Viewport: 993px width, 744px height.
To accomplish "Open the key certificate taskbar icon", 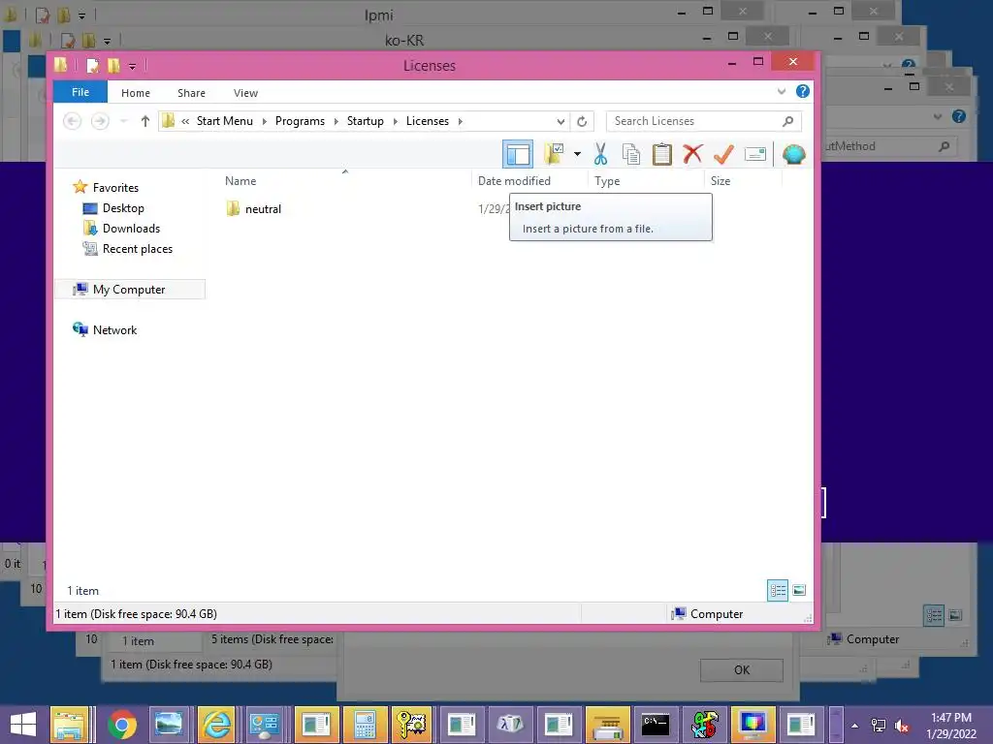I will tap(412, 725).
